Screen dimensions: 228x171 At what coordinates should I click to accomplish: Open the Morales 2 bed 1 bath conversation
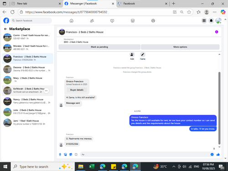pos(27,47)
